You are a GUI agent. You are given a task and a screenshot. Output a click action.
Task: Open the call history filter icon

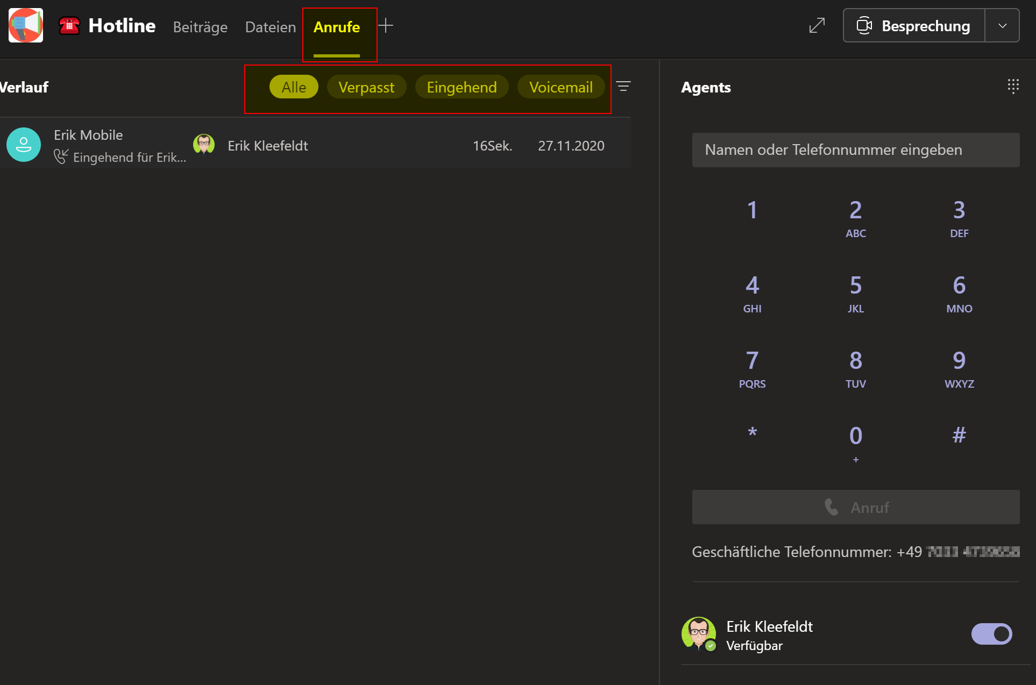tap(623, 87)
